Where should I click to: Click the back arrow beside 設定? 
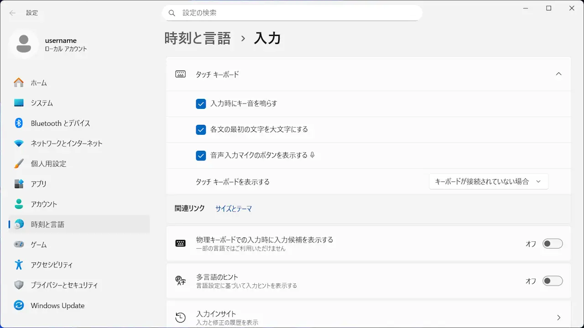coord(12,13)
